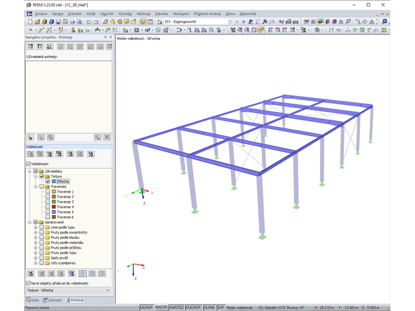415x311 pixels.
Task: Enable Traverse 6 visibility checkbox
Action: pos(48,217)
